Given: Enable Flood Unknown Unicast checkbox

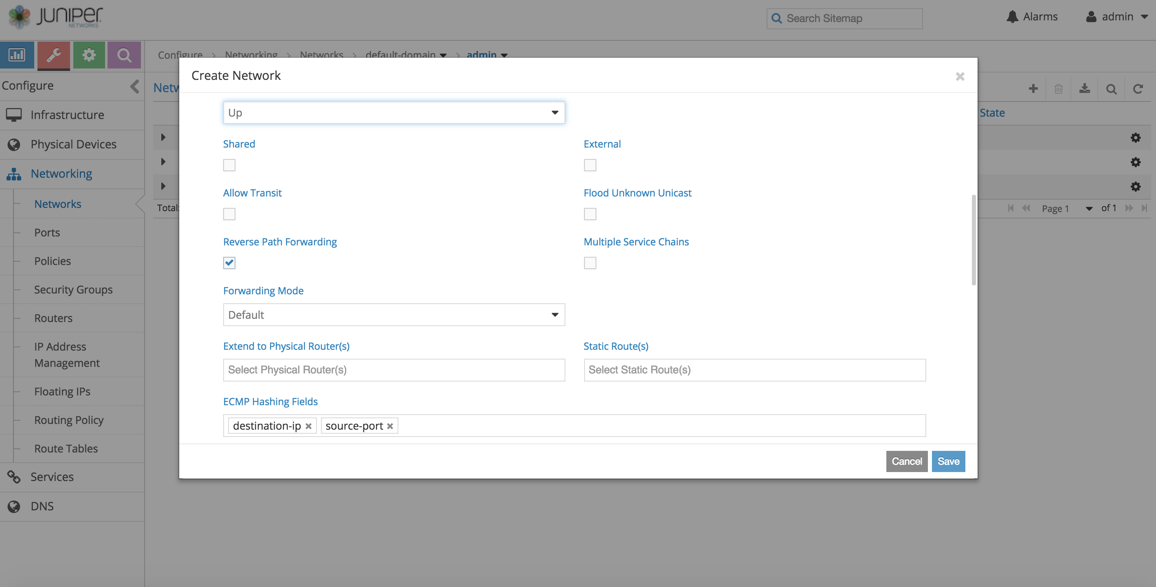Looking at the screenshot, I should 590,214.
